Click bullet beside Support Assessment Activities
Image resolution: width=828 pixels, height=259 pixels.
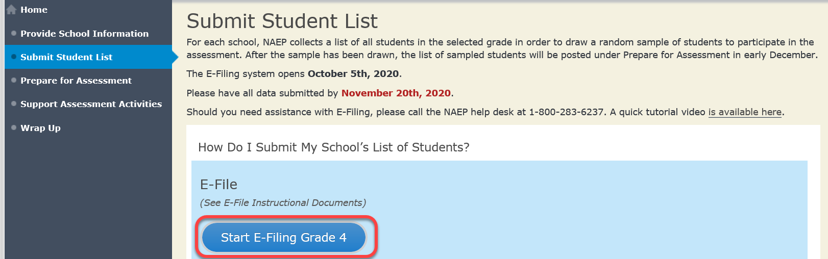(14, 103)
